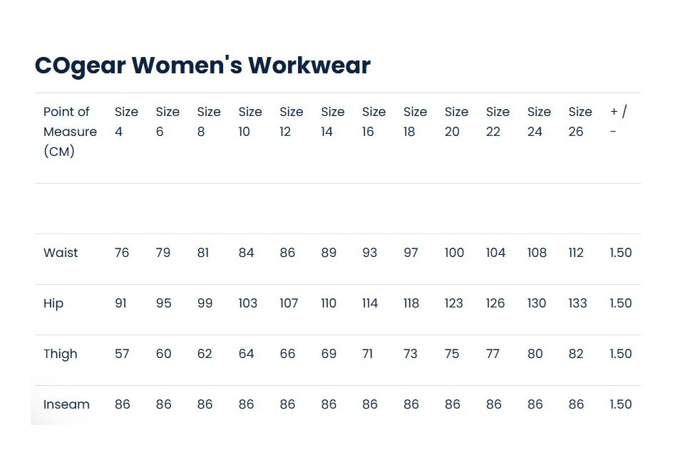Click the Inseam row label
Screen dimensions: 675x457
coord(66,404)
